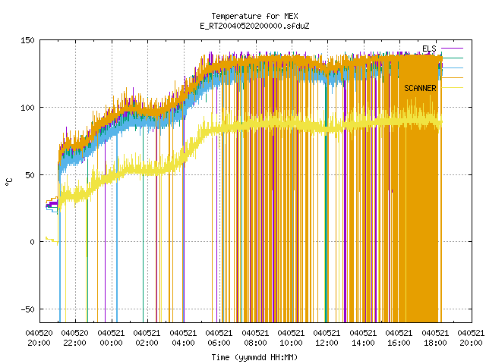Click the first x-axis tick 040520 20:00
Image resolution: width=486 pixels, height=364 pixels.
pos(39,338)
